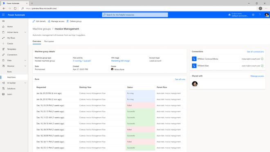Switch to the Run queue tab
The height and width of the screenshot is (152, 270).
pos(49,41)
